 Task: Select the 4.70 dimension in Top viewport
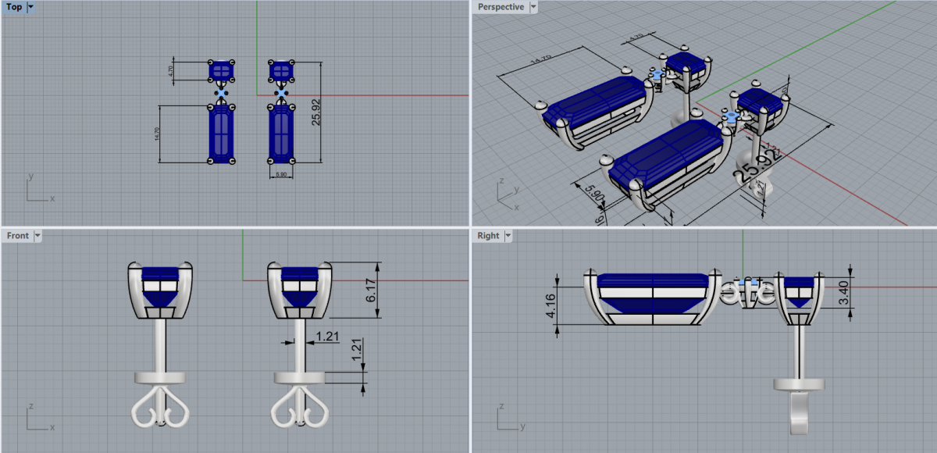(x=171, y=70)
